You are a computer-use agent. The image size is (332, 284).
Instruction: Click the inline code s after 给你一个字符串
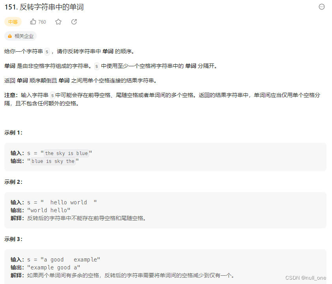click(x=47, y=51)
